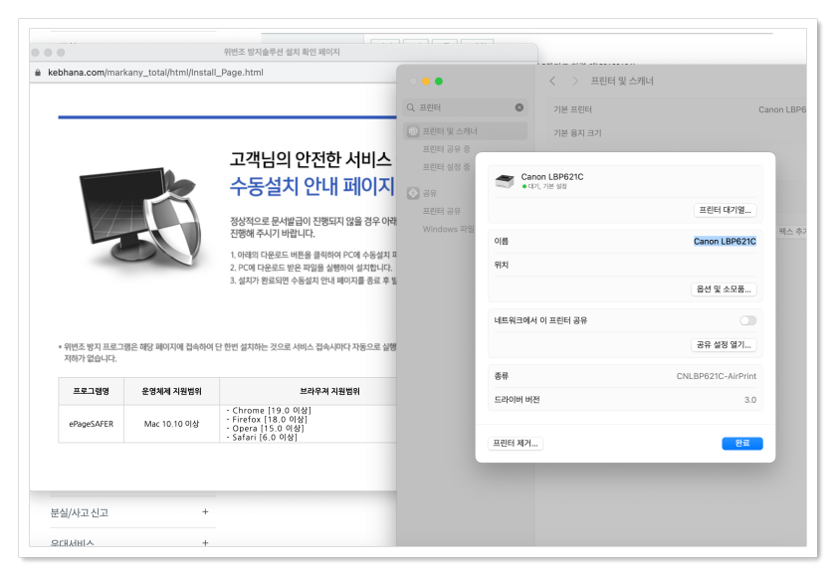Select 프린터 공유 중 in the sidebar

(446, 150)
